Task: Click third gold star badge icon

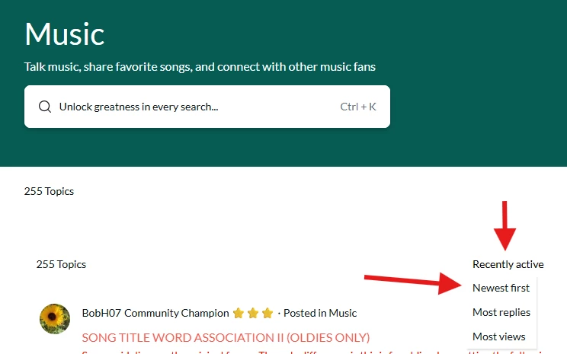Action: (x=267, y=313)
